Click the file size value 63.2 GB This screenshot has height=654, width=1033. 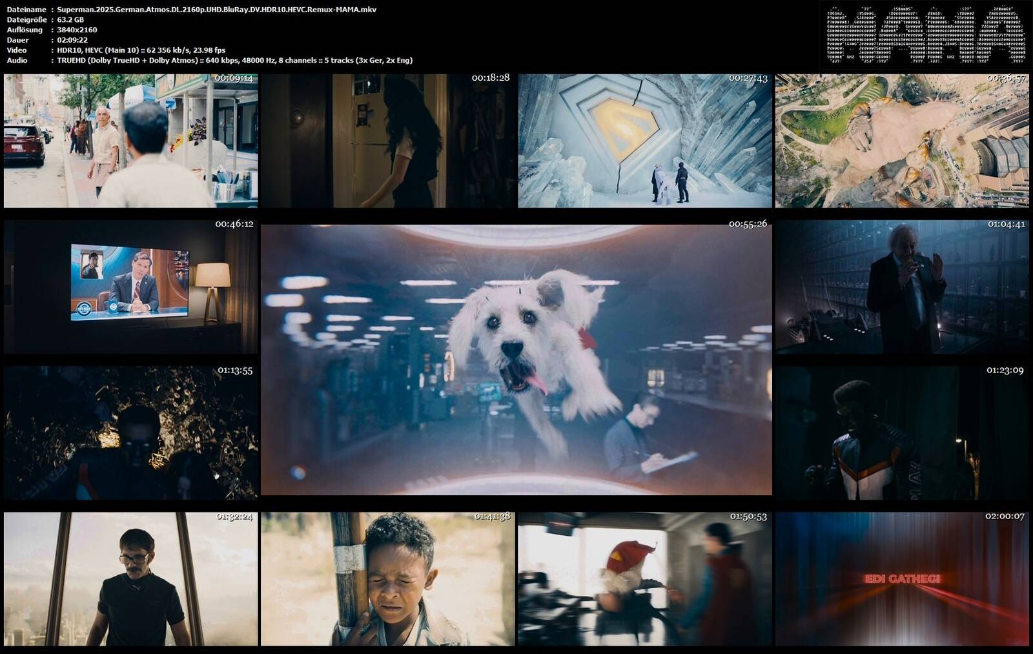pos(70,20)
